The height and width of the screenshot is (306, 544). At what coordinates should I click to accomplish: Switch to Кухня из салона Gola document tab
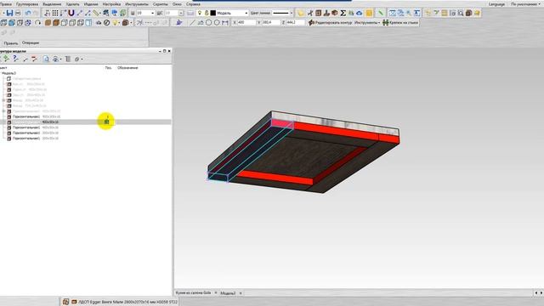[x=193, y=292]
